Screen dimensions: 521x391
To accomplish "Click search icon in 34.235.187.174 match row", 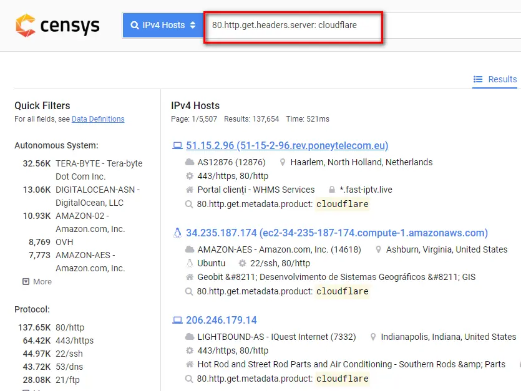I will [188, 291].
